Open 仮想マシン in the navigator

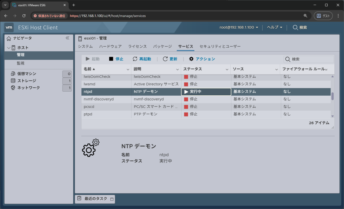tap(27, 74)
